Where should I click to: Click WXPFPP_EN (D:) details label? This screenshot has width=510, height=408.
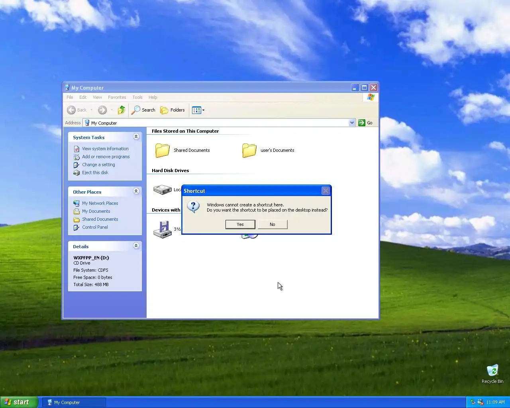pyautogui.click(x=91, y=258)
